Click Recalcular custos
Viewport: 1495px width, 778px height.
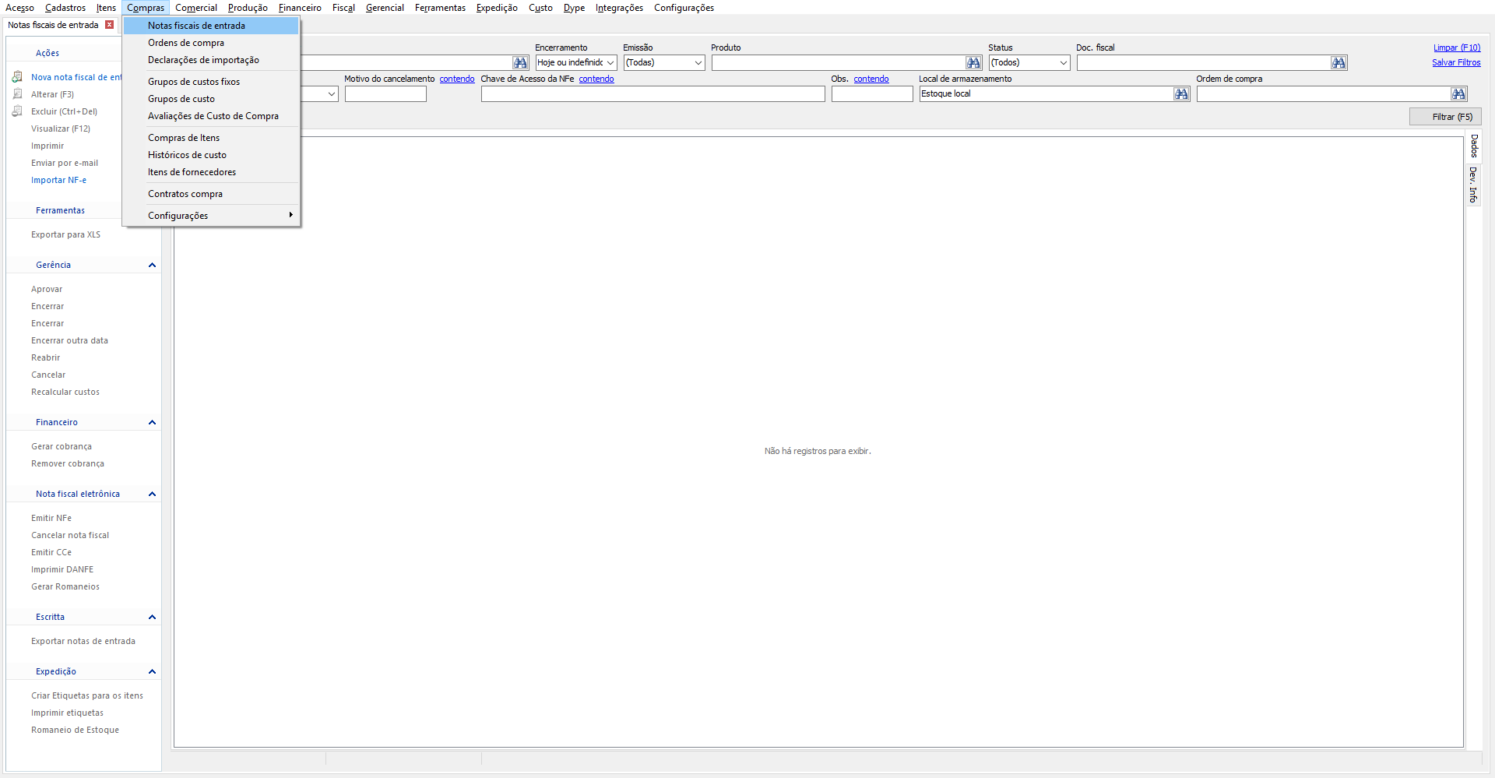coord(65,392)
